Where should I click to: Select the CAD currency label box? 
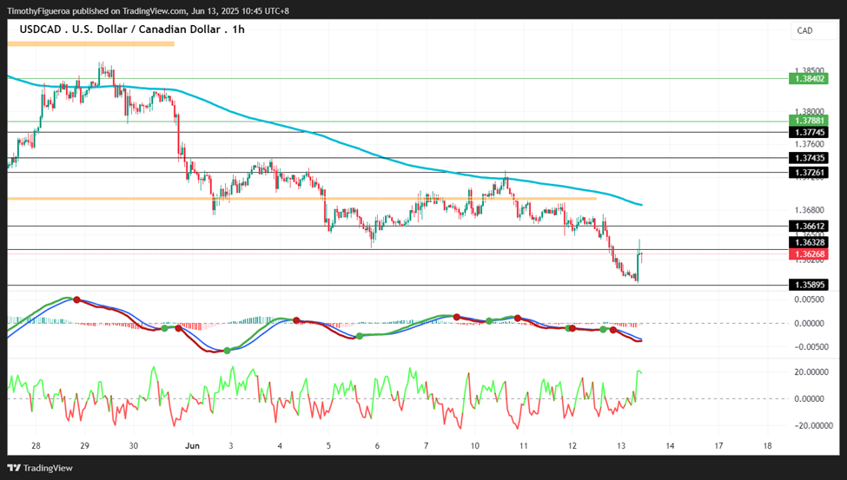(813, 30)
